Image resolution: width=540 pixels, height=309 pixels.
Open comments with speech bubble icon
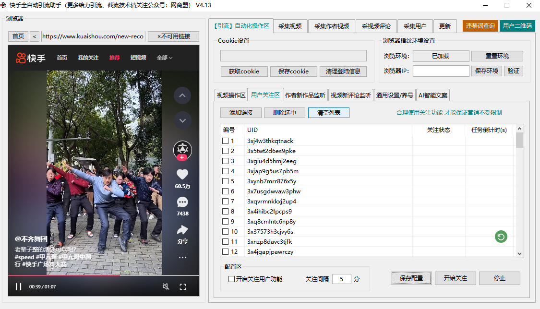[x=182, y=202]
